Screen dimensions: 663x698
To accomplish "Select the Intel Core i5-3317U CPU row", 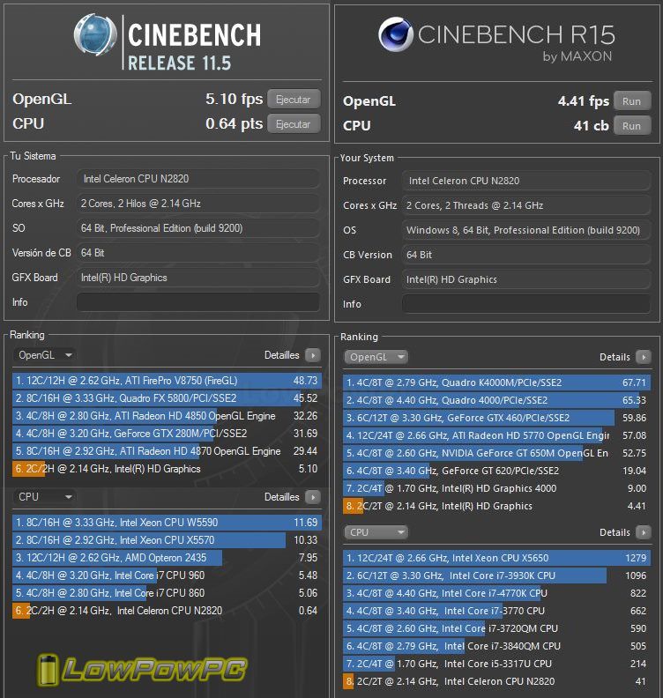I will [x=497, y=664].
